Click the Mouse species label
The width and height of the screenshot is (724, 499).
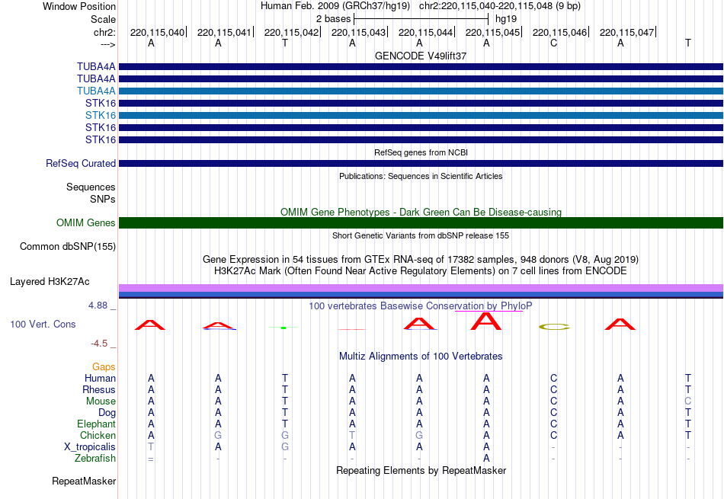coord(101,401)
